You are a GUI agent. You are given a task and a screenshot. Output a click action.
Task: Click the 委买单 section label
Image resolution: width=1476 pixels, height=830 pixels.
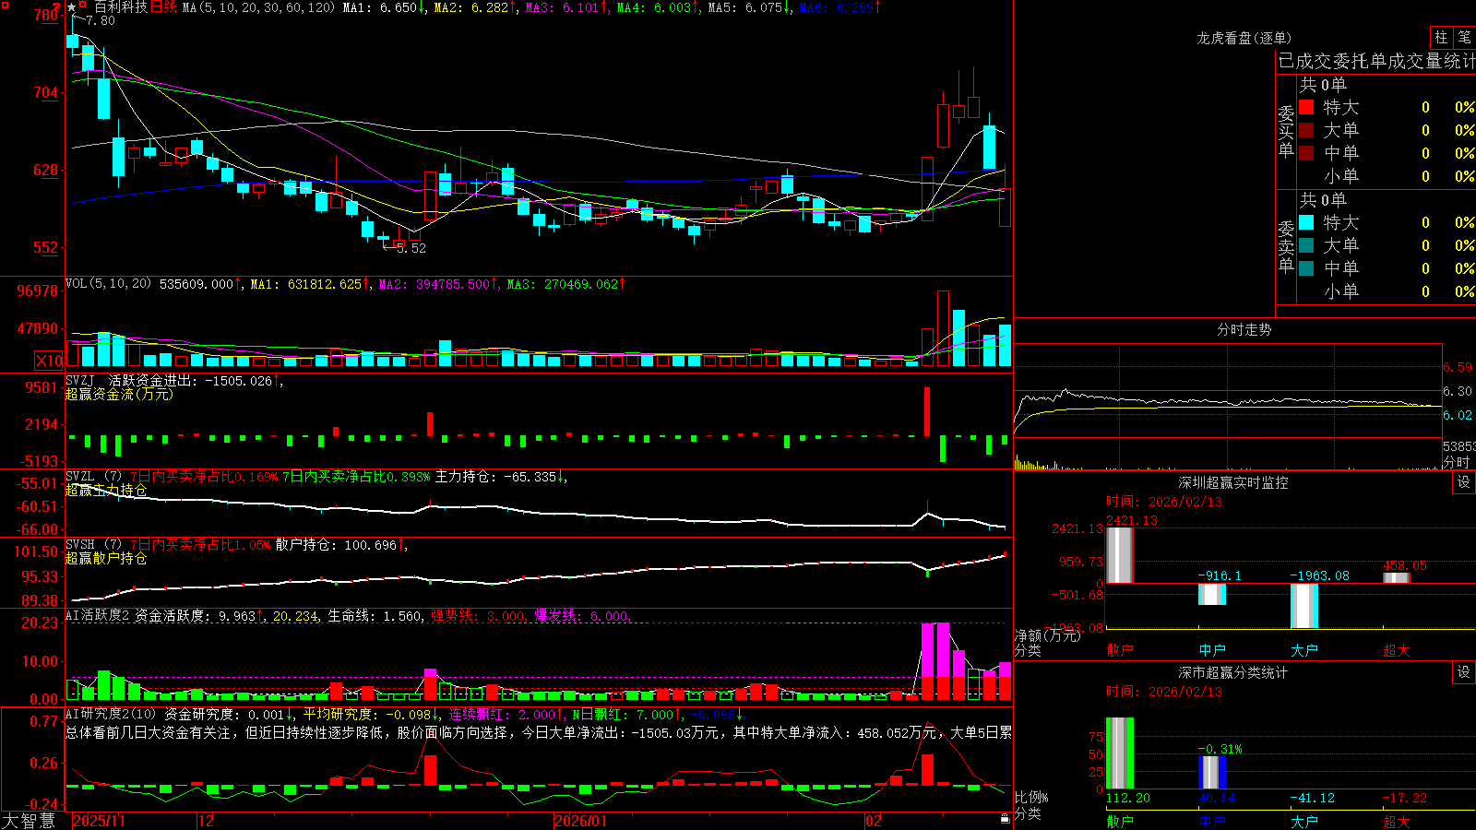[1286, 131]
